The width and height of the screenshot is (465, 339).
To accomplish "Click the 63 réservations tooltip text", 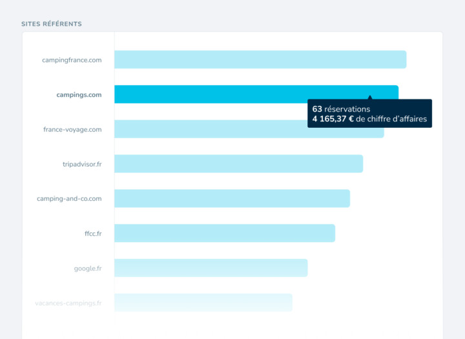I will pos(341,109).
